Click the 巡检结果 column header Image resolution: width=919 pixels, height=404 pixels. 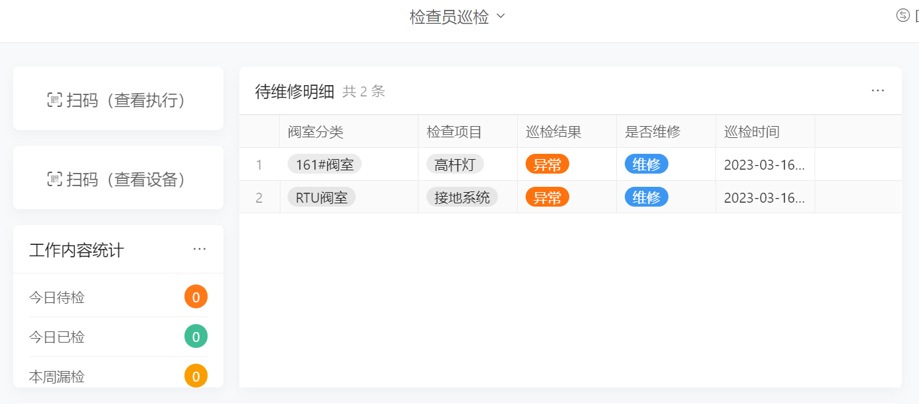[x=553, y=132]
